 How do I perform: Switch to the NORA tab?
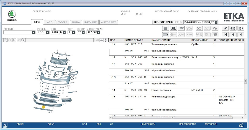pos(76,22)
